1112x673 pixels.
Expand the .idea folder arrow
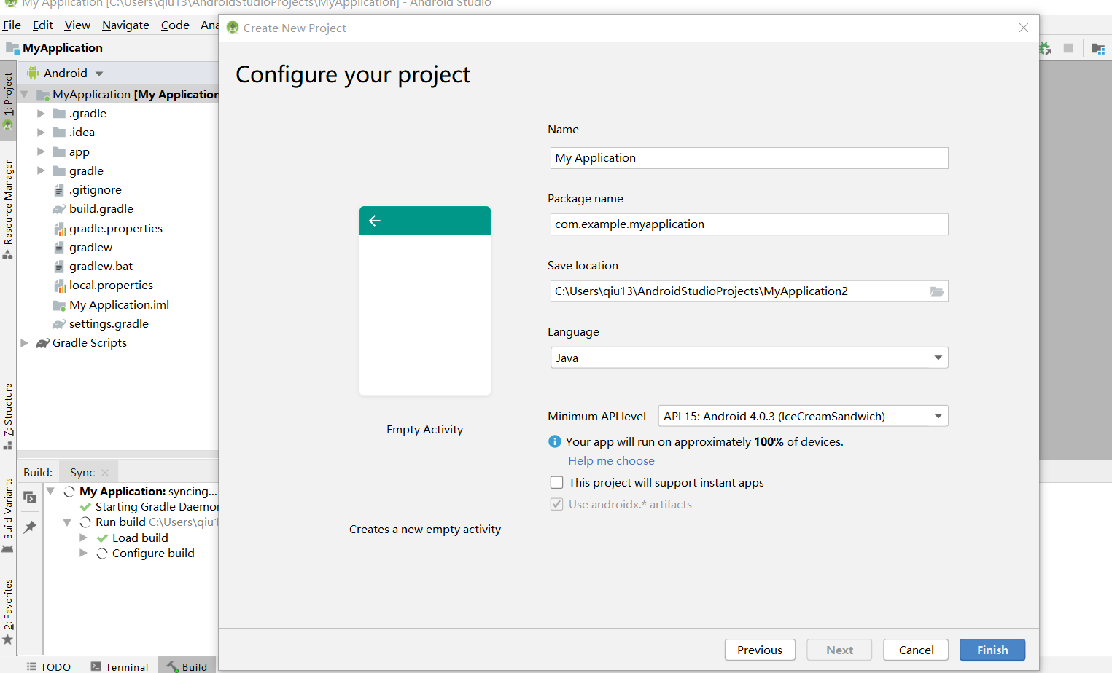pyautogui.click(x=41, y=133)
